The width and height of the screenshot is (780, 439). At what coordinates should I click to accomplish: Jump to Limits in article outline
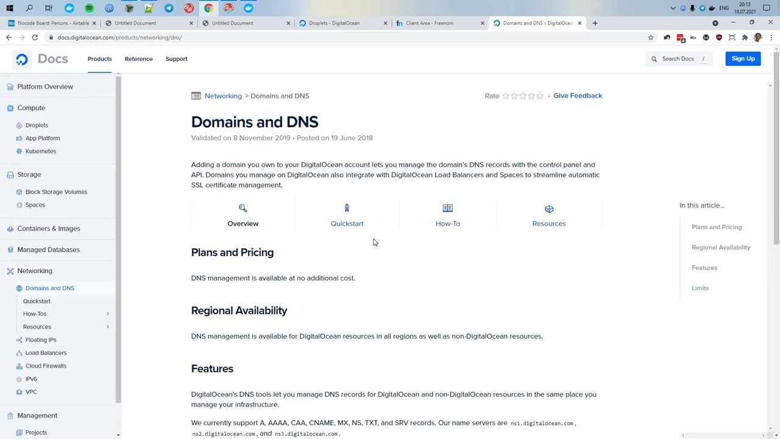[x=700, y=288]
